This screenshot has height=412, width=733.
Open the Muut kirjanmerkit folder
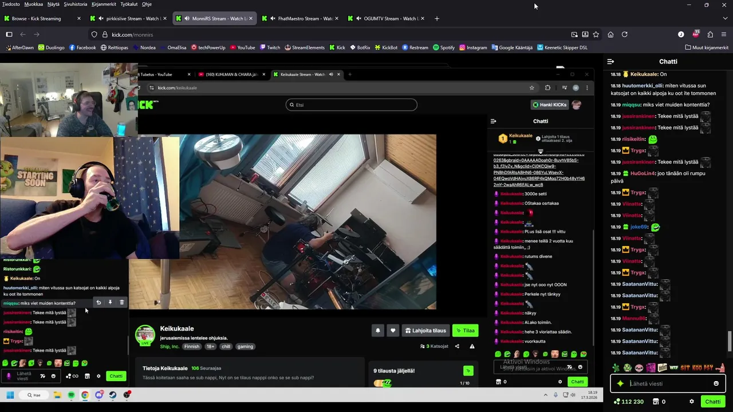click(706, 47)
